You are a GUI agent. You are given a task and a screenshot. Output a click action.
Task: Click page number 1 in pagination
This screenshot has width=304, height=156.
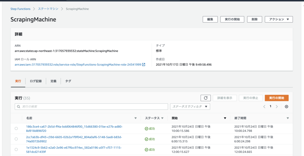click(x=270, y=106)
